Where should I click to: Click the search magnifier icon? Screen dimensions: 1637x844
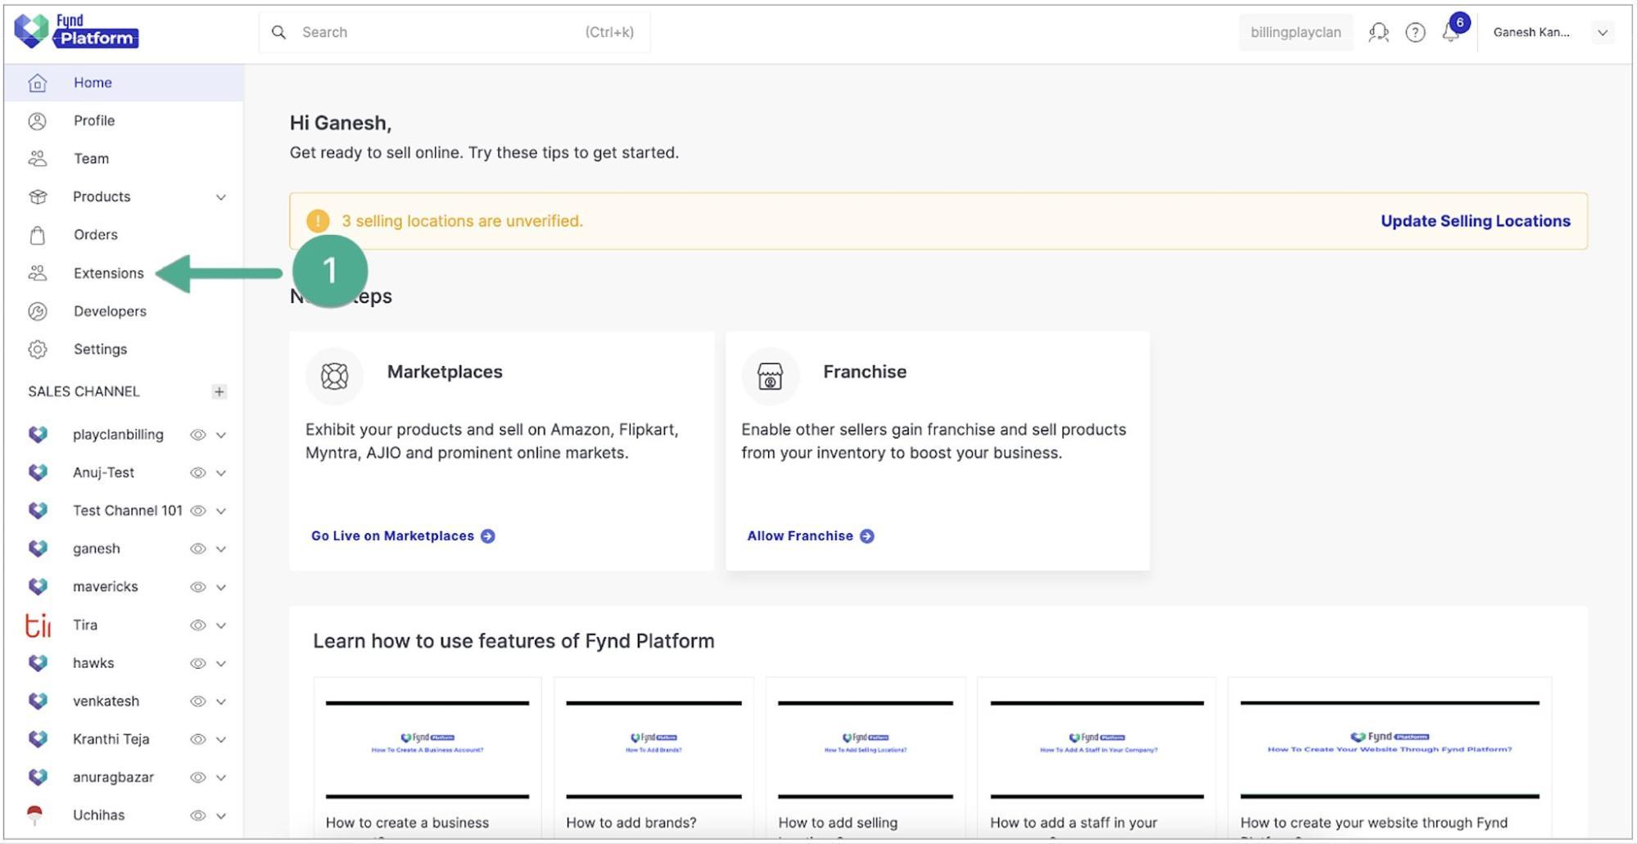[279, 32]
